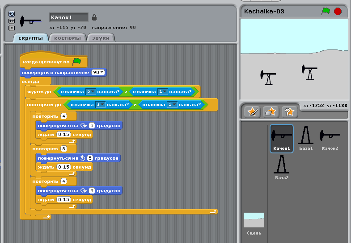Toggle the sprite lock padlock icon
This screenshot has height=243, width=351.
(x=94, y=17)
